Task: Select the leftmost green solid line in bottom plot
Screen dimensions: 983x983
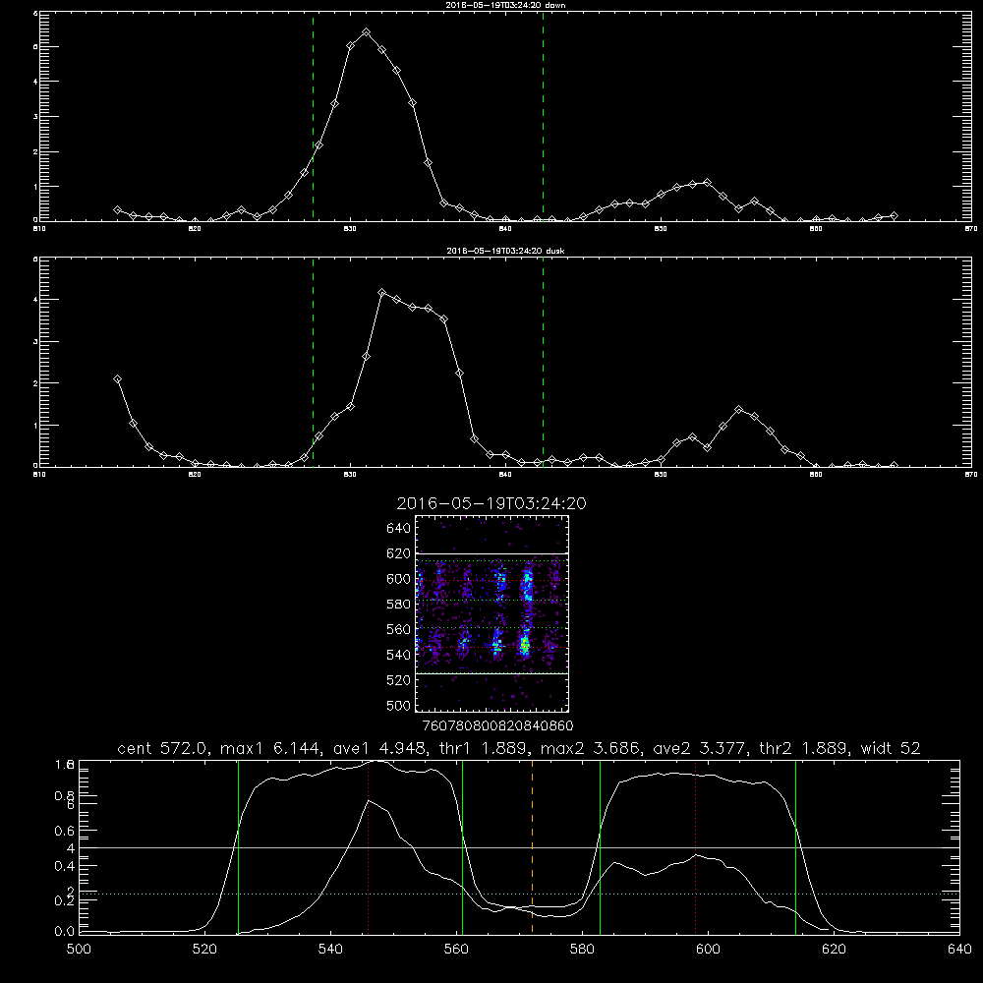Action: tap(238, 846)
